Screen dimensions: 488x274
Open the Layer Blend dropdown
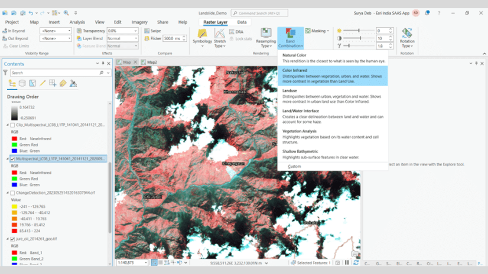[122, 38]
